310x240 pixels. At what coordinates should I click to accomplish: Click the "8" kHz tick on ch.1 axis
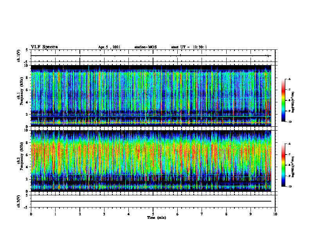click(27, 78)
